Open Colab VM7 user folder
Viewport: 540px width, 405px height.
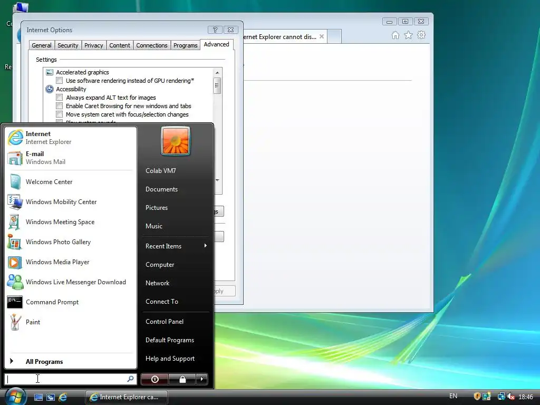176,171
